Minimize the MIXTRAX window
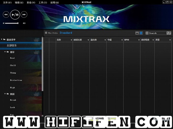Screen dimensions: 173x129 pos(164,2)
